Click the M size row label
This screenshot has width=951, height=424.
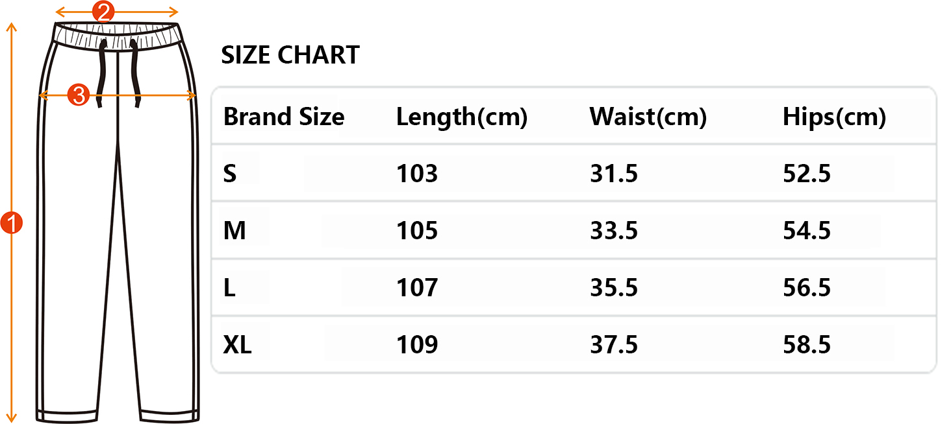235,231
